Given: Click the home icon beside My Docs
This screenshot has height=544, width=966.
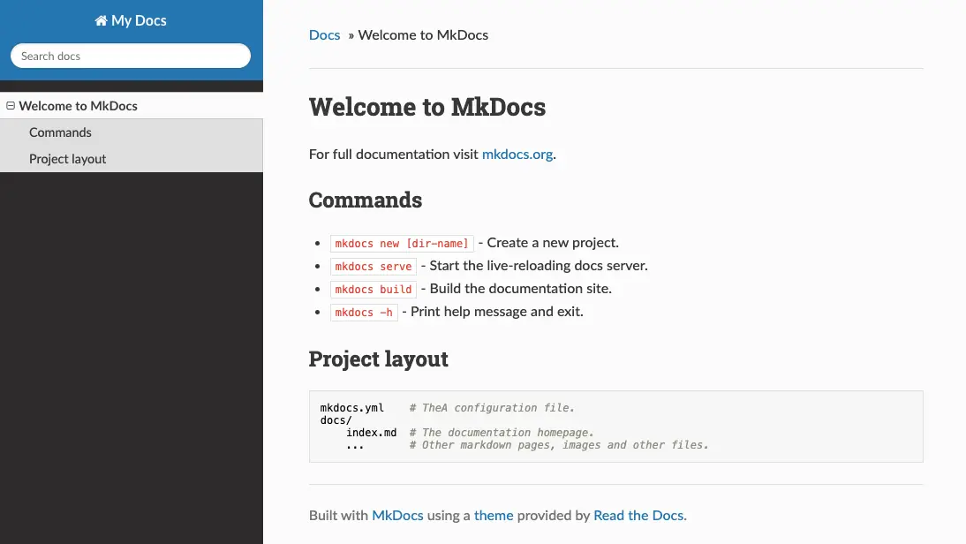Looking at the screenshot, I should click(101, 21).
